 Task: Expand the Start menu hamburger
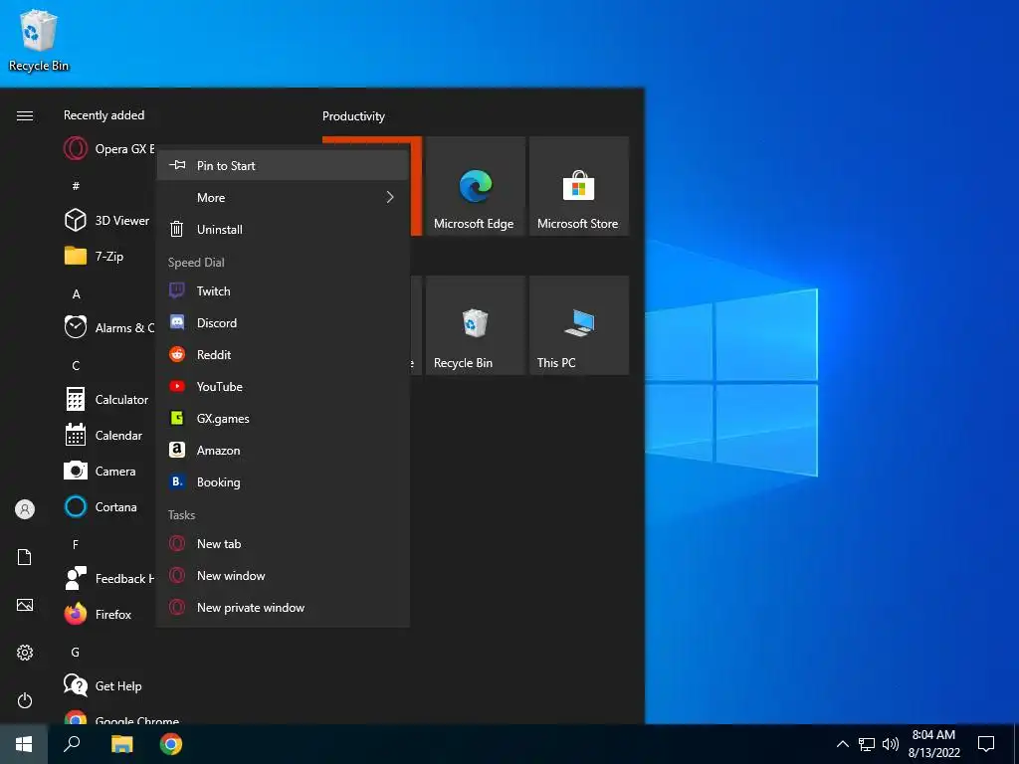coord(25,115)
